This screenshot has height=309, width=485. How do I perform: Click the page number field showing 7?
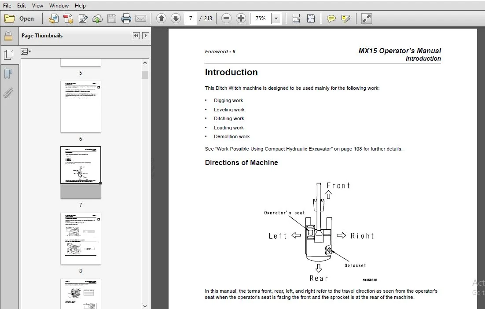191,18
